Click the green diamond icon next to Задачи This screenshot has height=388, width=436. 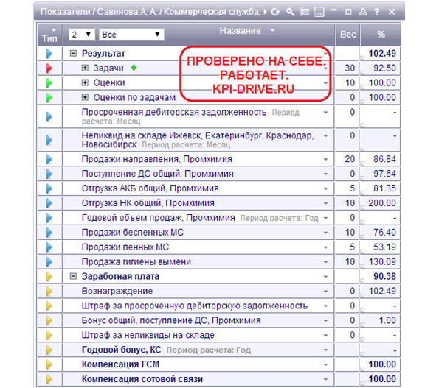(134, 68)
